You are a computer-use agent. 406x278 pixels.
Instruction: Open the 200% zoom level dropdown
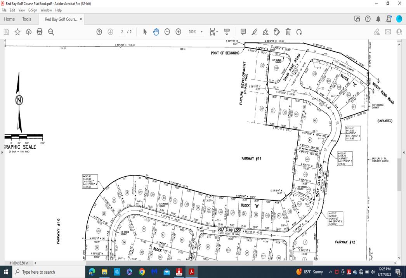tap(196, 32)
